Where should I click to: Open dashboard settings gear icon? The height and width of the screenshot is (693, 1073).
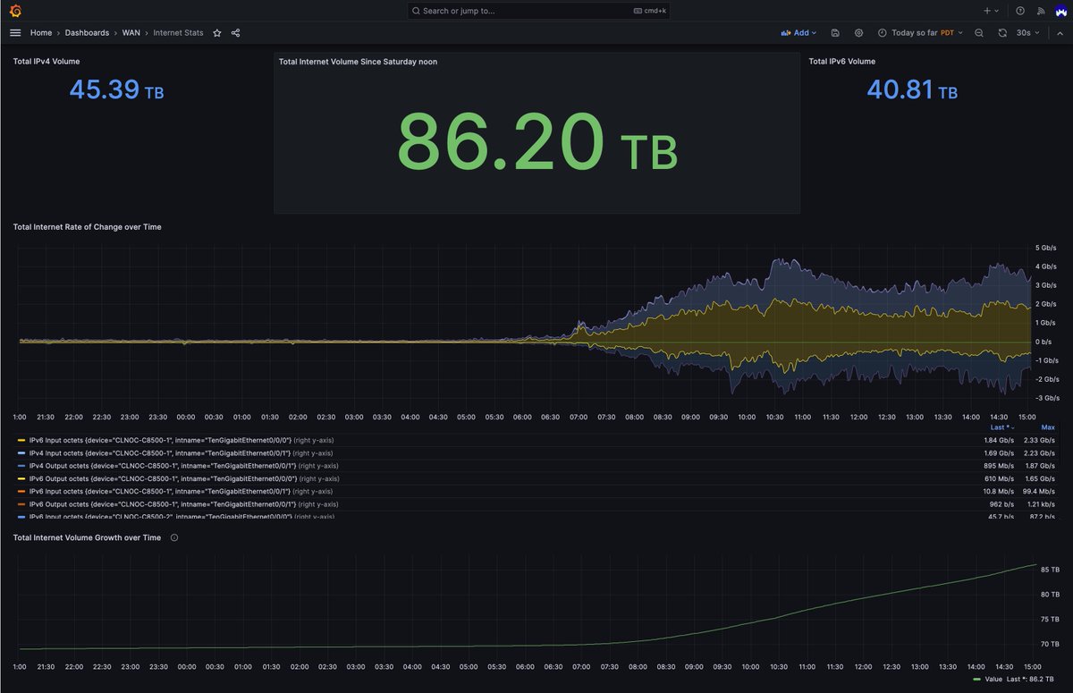coord(858,32)
